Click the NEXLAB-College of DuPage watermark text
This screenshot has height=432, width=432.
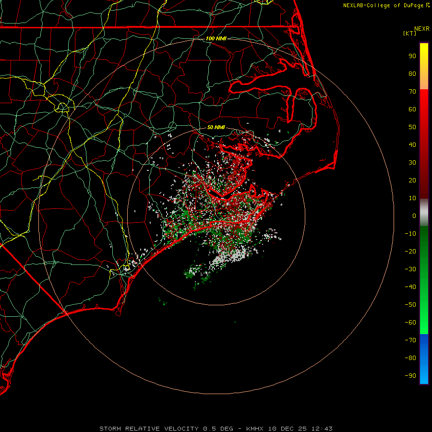[386, 5]
